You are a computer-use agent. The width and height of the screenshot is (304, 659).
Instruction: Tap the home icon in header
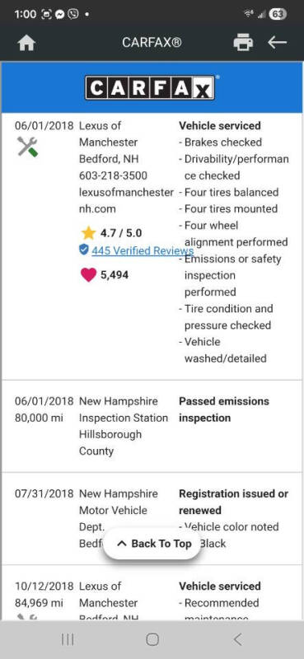26,43
